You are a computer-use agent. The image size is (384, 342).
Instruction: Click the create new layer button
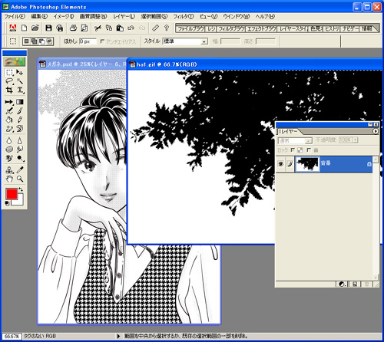click(355, 284)
